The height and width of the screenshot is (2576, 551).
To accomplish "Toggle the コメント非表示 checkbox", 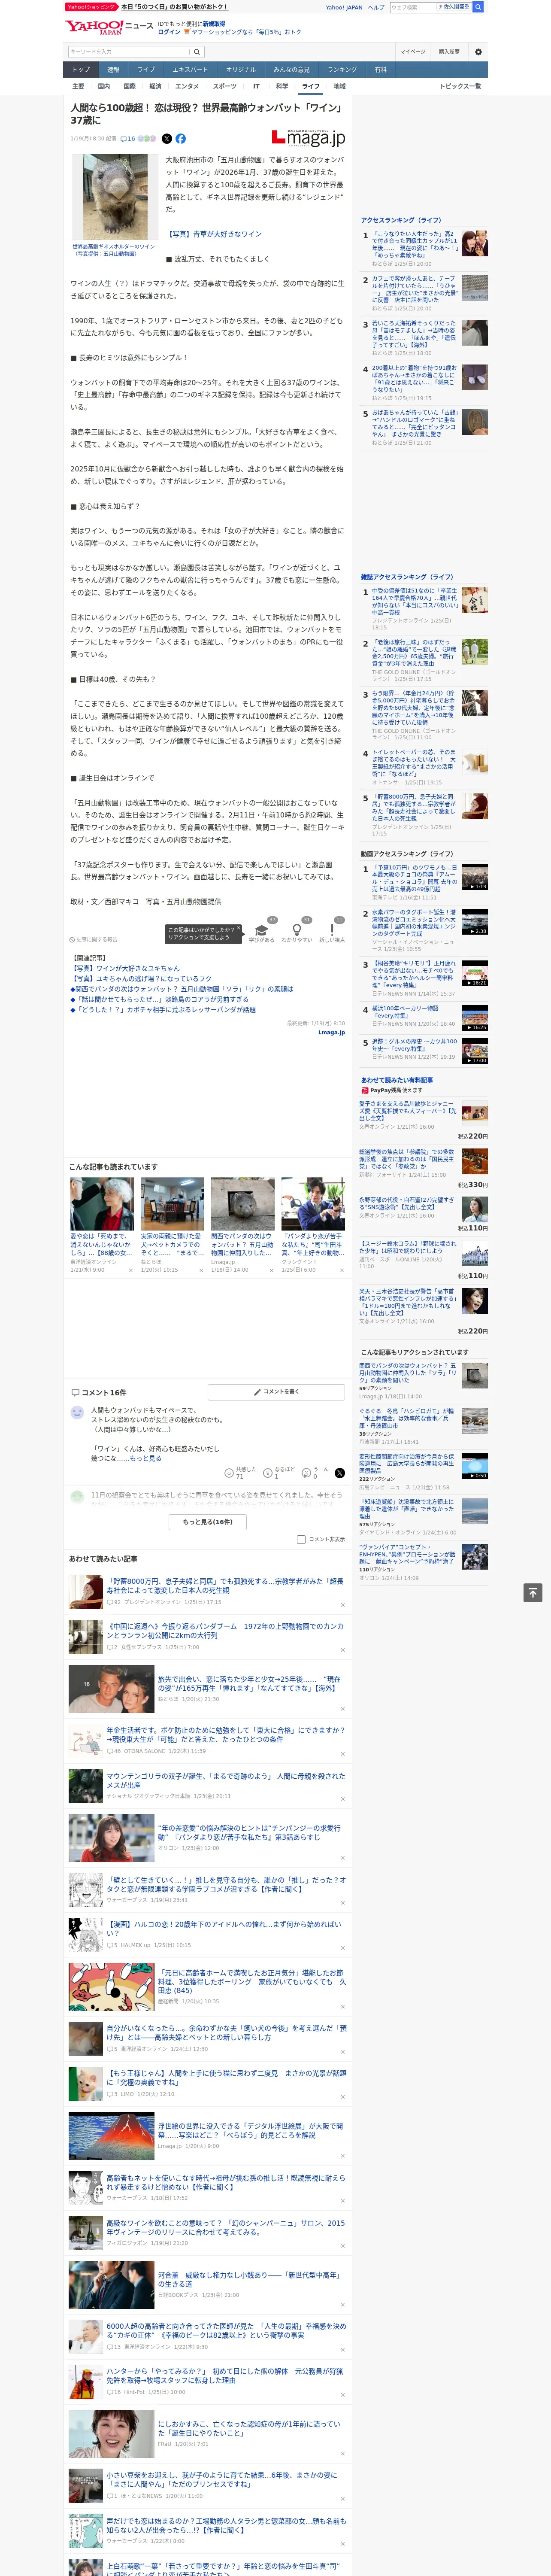I will pyautogui.click(x=301, y=1539).
